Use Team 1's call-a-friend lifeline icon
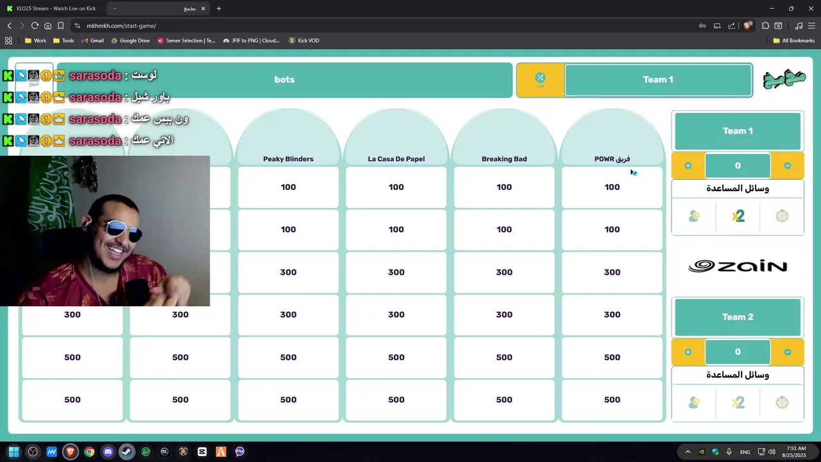Viewport: 821px width, 462px height. pos(694,216)
